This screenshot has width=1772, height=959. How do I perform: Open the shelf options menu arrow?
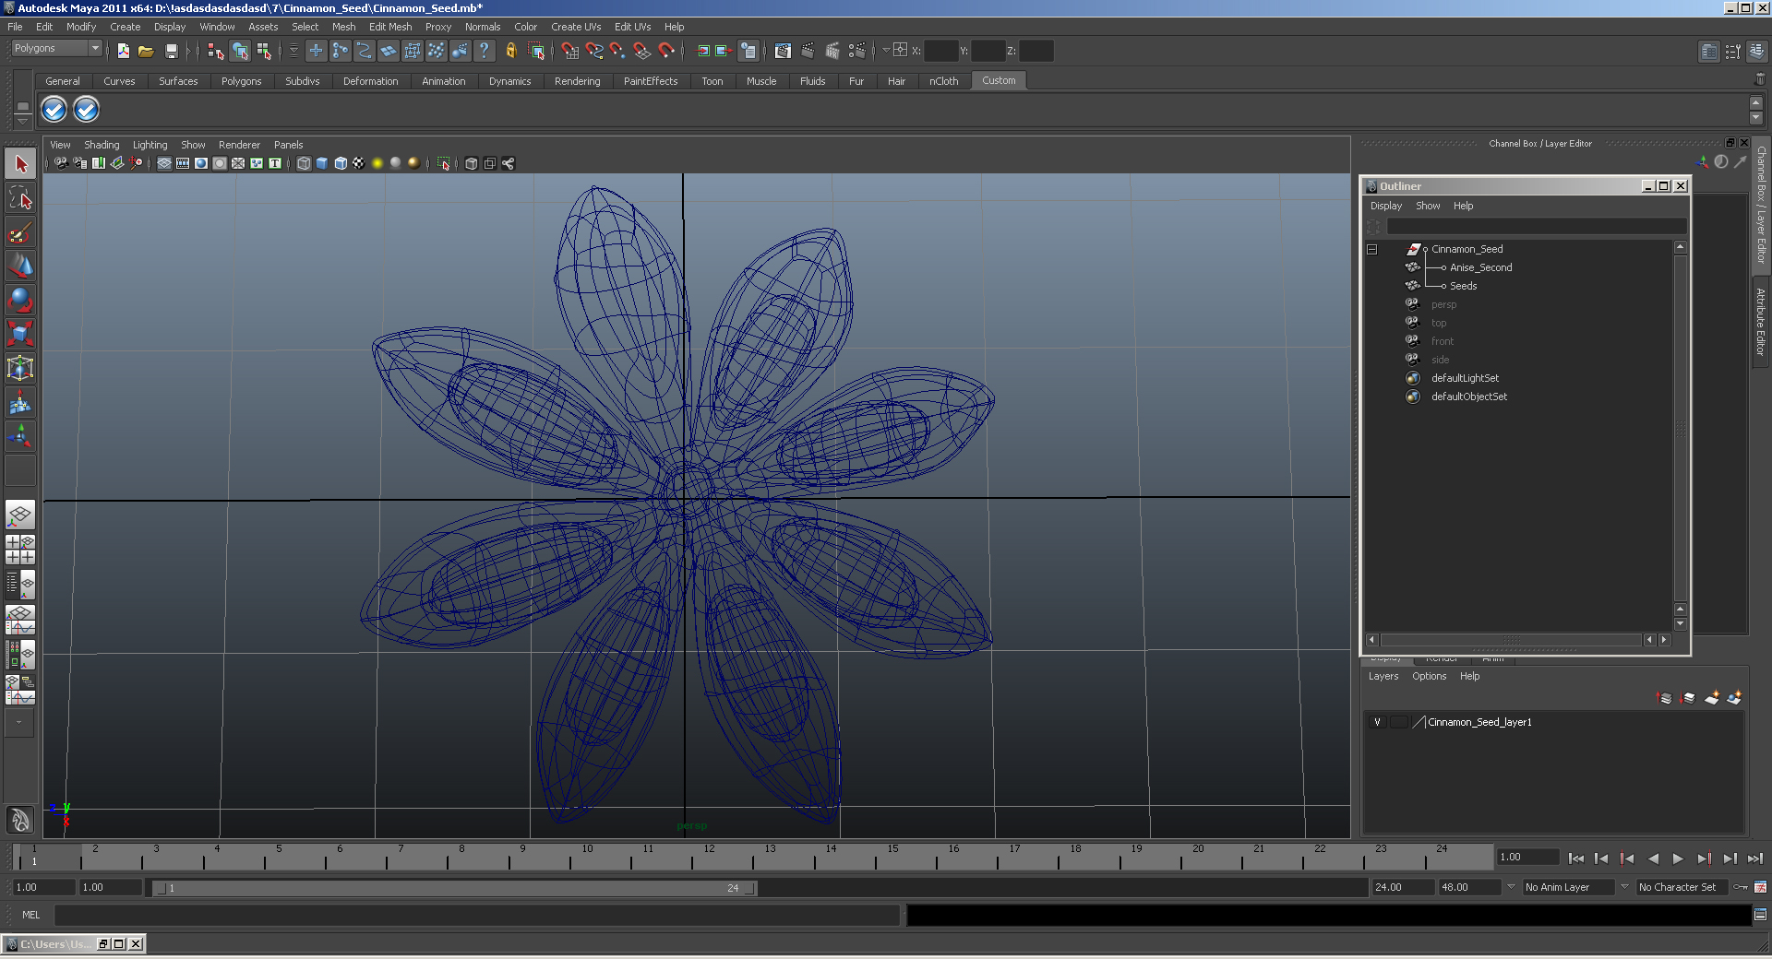(x=23, y=120)
